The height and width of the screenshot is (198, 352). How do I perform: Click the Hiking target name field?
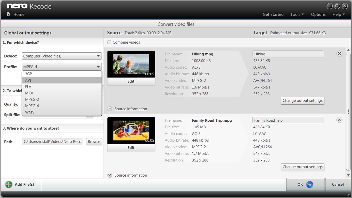point(288,54)
